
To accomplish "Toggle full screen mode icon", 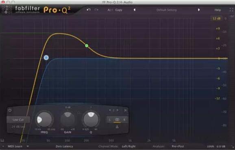I will pos(231,10).
